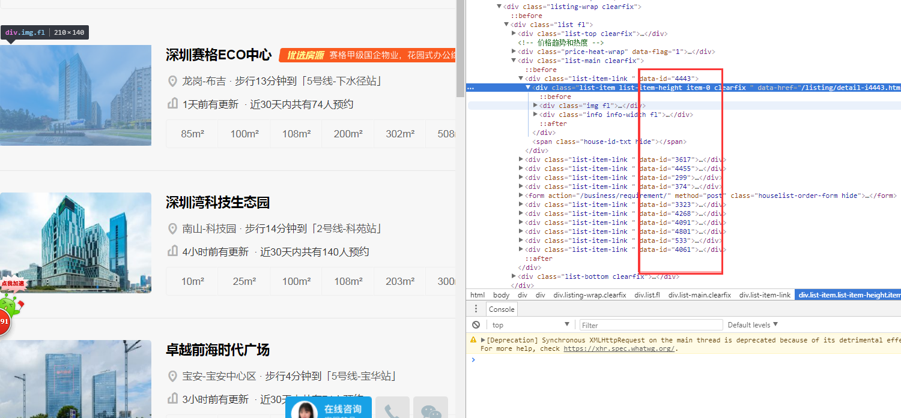Click location pin icon beside 宝安-宝安中心区
901x418 pixels.
(x=173, y=377)
